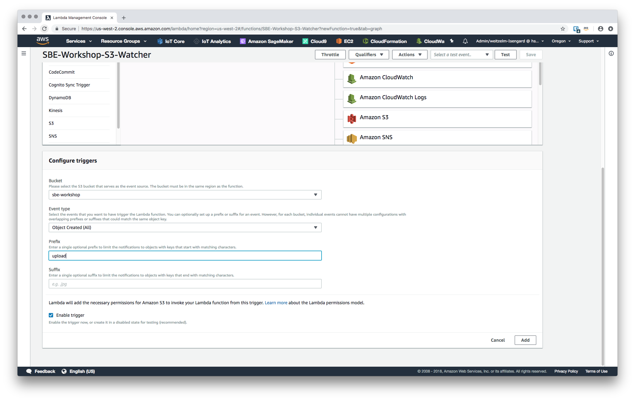The height and width of the screenshot is (401, 635).
Task: Open the Services menu
Action: coord(79,41)
